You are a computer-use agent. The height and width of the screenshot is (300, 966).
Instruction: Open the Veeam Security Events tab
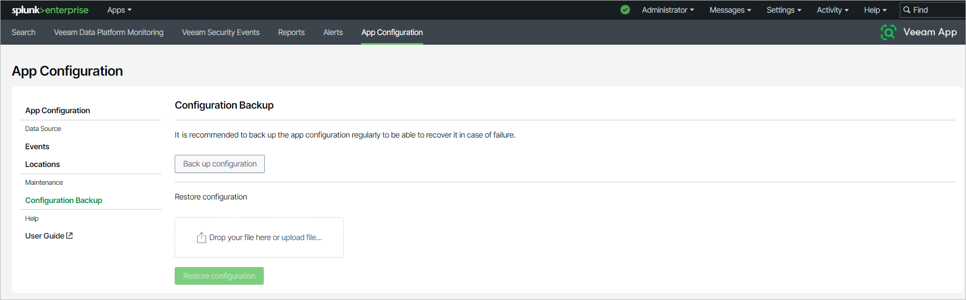point(220,32)
